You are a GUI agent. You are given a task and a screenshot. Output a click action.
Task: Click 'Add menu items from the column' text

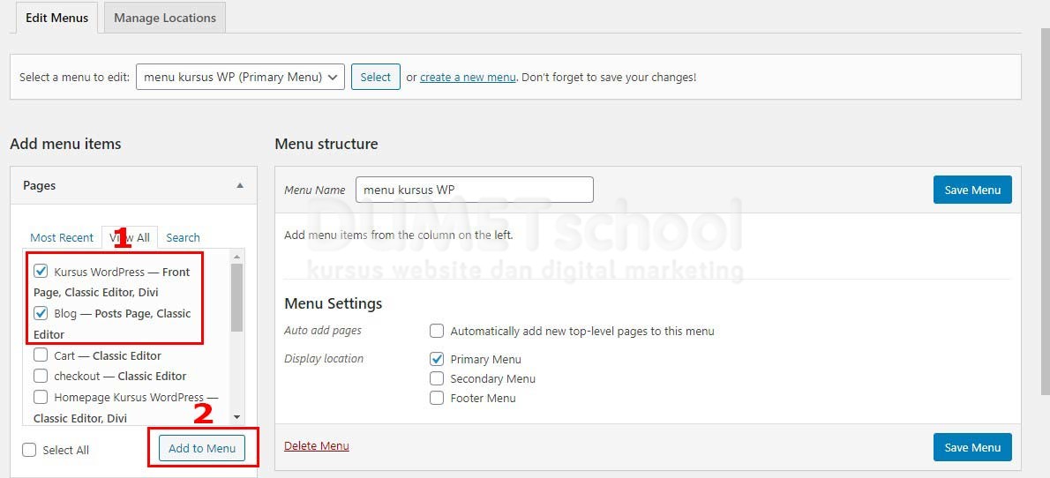[399, 235]
